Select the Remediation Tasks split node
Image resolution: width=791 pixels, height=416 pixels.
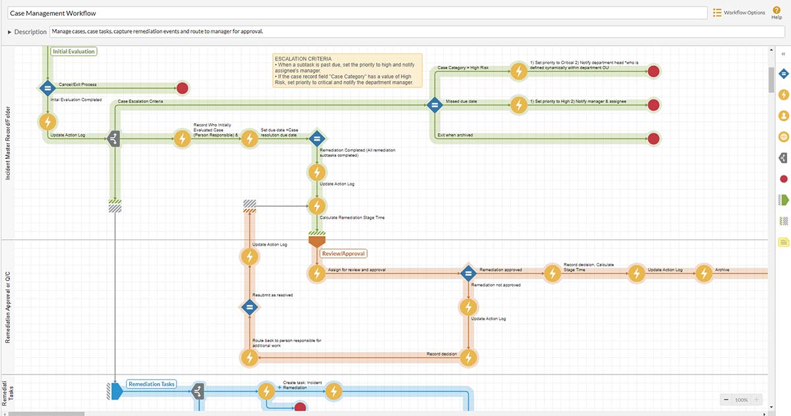click(199, 391)
